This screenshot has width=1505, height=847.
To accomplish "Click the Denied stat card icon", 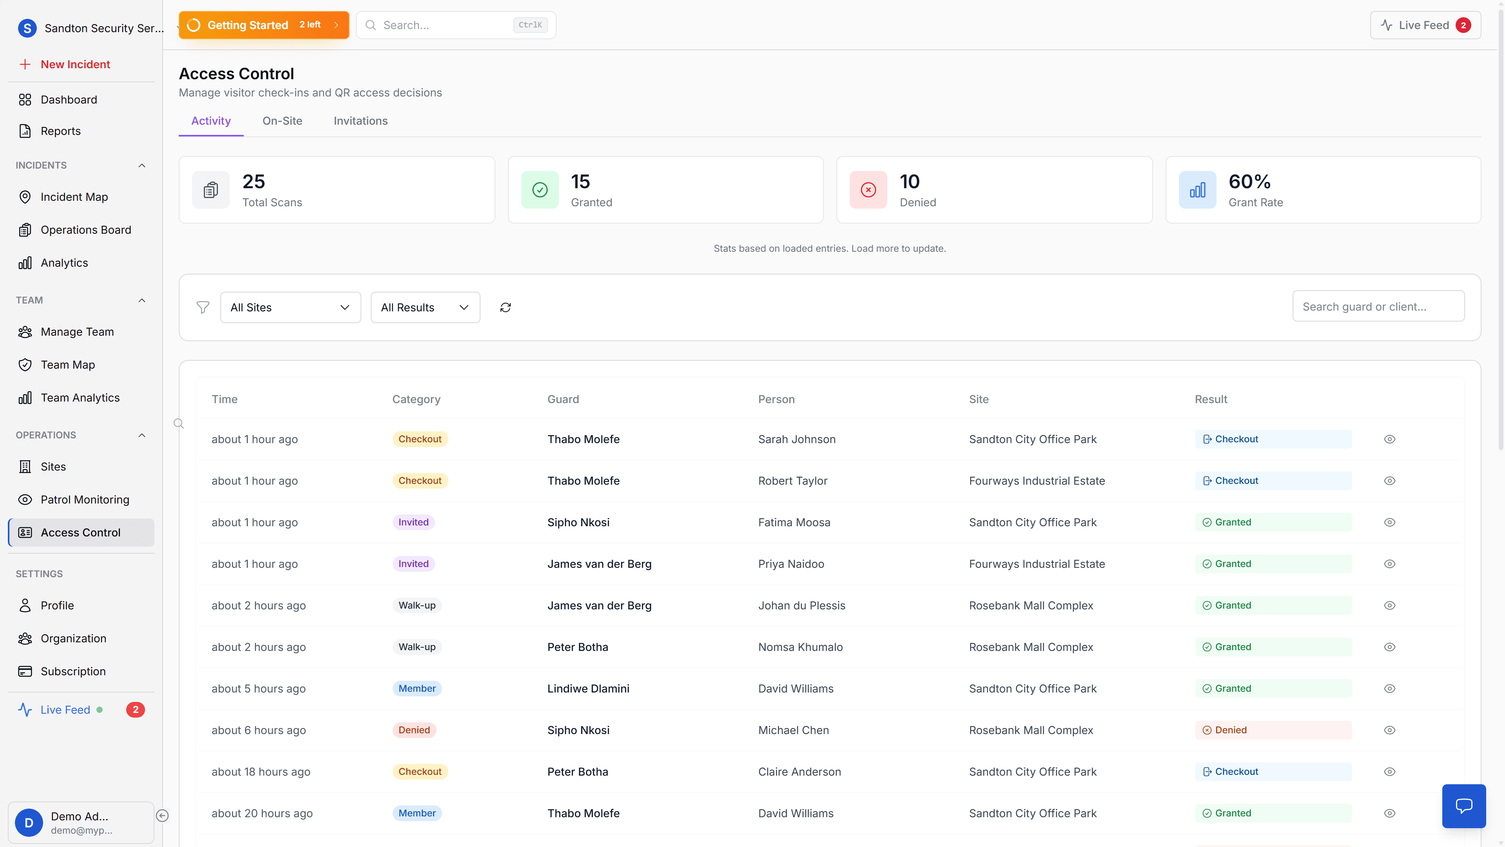I will pyautogui.click(x=868, y=190).
